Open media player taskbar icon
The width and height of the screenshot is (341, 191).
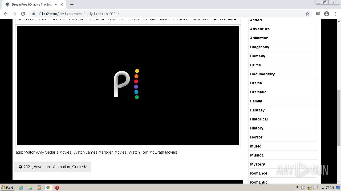click(x=39, y=188)
